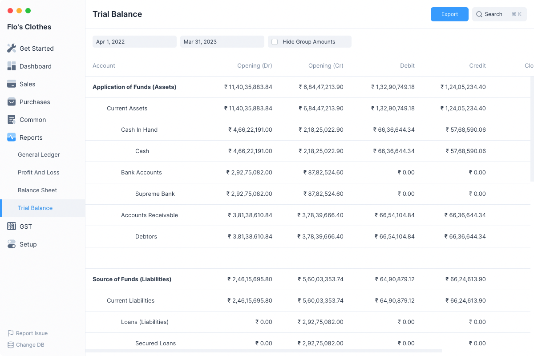Viewport: 534px width, 356px height.
Task: Click the Change DB database icon
Action: pos(11,345)
